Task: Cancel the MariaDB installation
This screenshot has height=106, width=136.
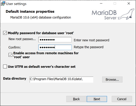Action: (x=122, y=99)
